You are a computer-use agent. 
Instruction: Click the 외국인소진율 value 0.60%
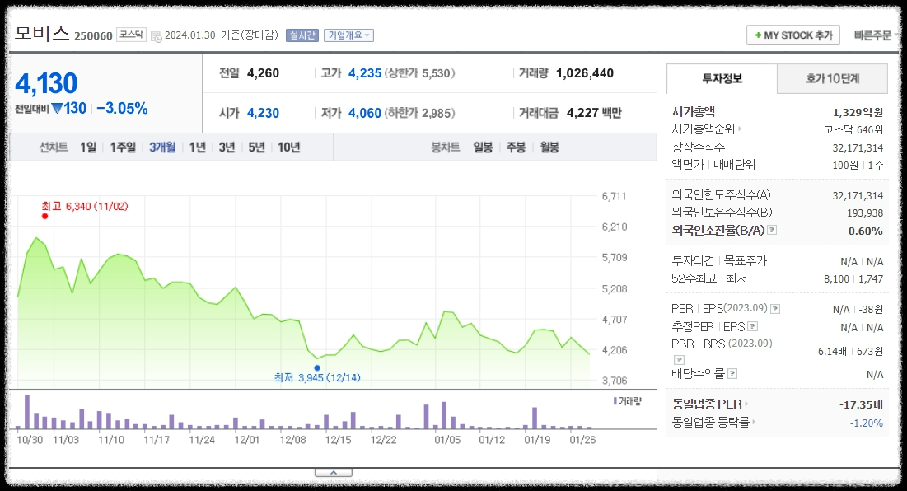[865, 231]
